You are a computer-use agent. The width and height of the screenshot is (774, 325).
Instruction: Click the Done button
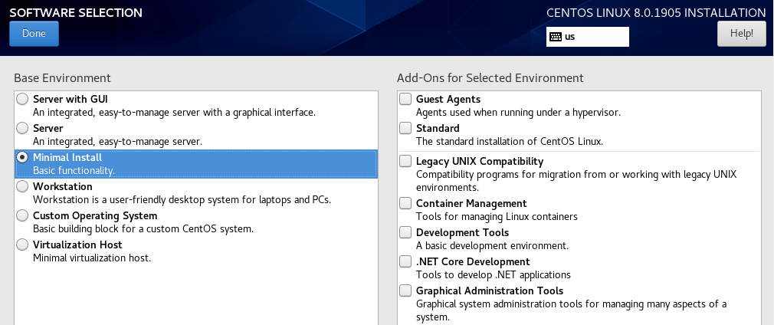point(34,34)
